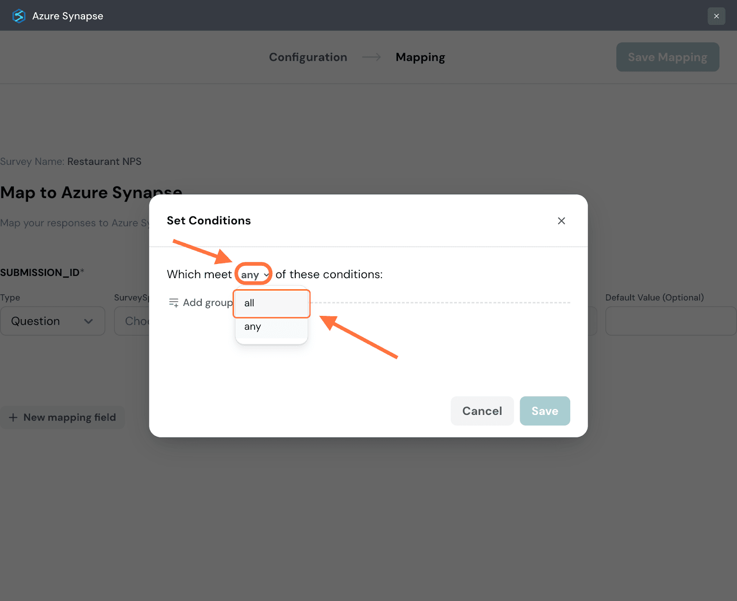The height and width of the screenshot is (601, 737).
Task: Click the Add group list icon
Action: point(174,303)
